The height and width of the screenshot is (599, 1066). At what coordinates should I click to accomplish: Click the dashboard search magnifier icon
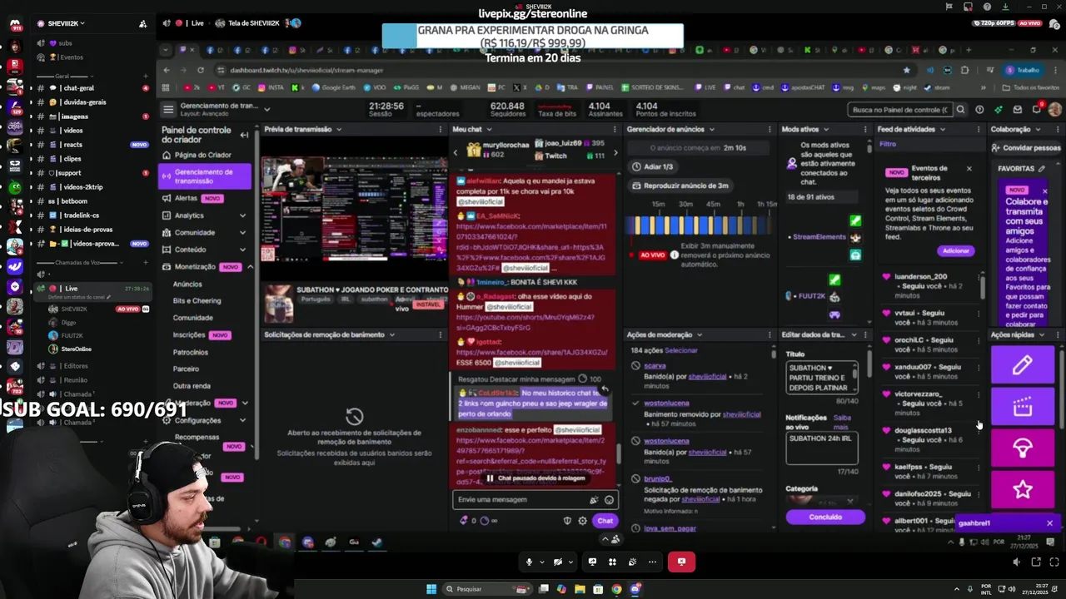coord(960,109)
